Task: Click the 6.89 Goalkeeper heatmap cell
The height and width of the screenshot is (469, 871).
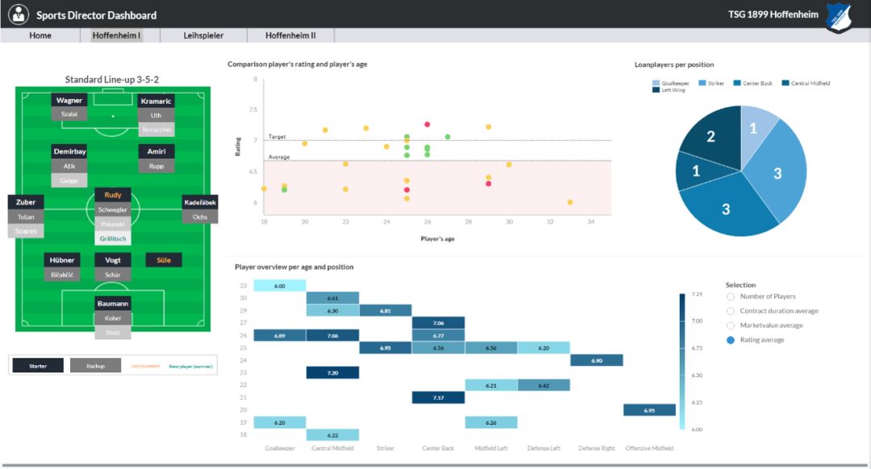Action: 279,335
